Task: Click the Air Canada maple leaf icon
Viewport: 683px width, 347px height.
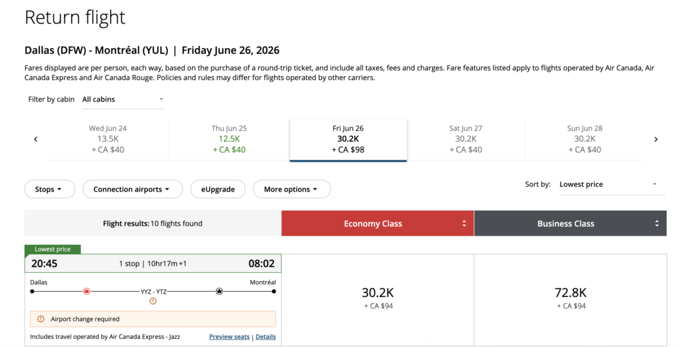Action: coord(86,292)
